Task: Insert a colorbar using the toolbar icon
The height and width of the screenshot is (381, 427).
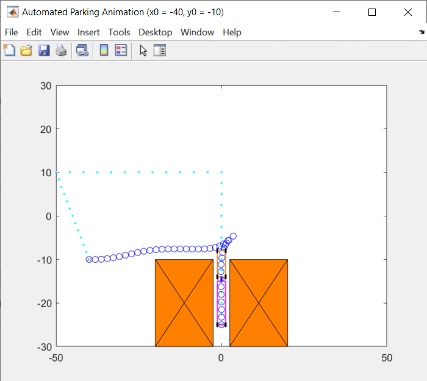Action: point(104,50)
